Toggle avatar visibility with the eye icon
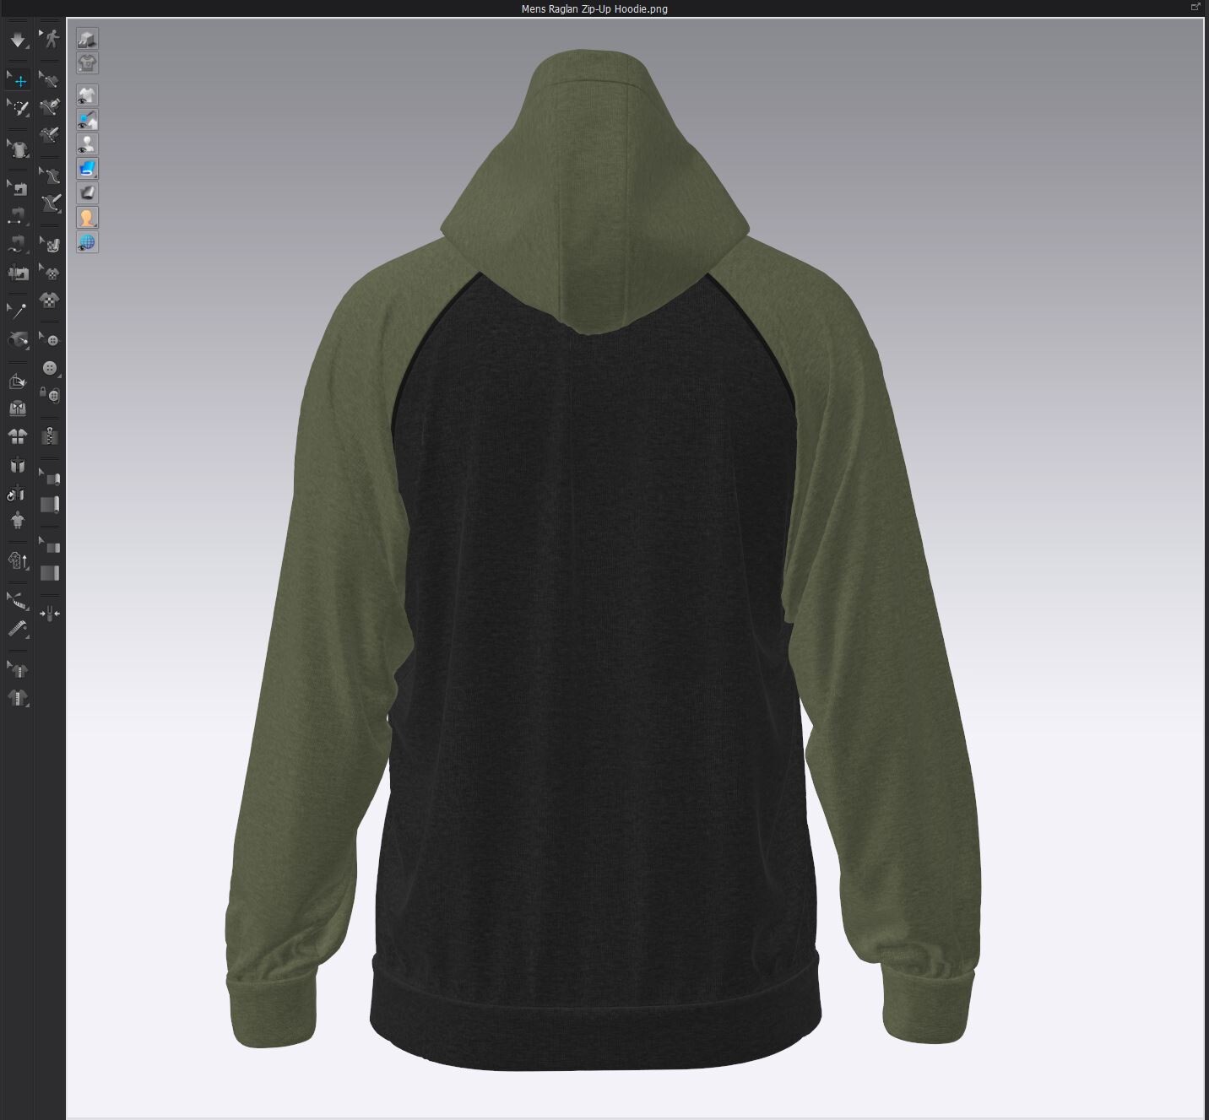 (x=86, y=143)
